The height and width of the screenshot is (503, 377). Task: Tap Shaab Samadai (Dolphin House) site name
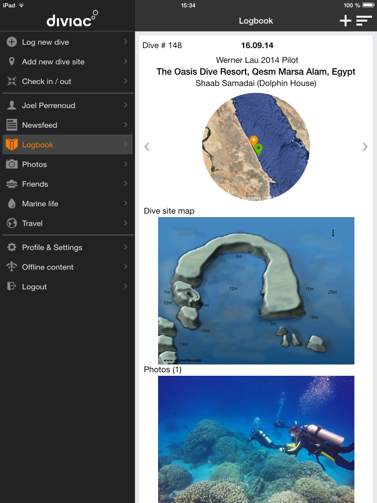tap(256, 83)
